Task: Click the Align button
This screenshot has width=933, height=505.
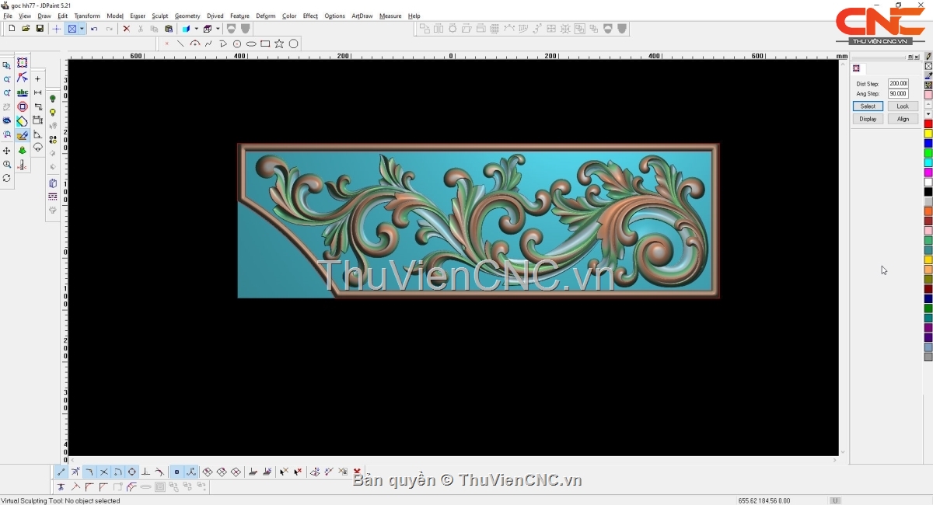Action: (902, 119)
